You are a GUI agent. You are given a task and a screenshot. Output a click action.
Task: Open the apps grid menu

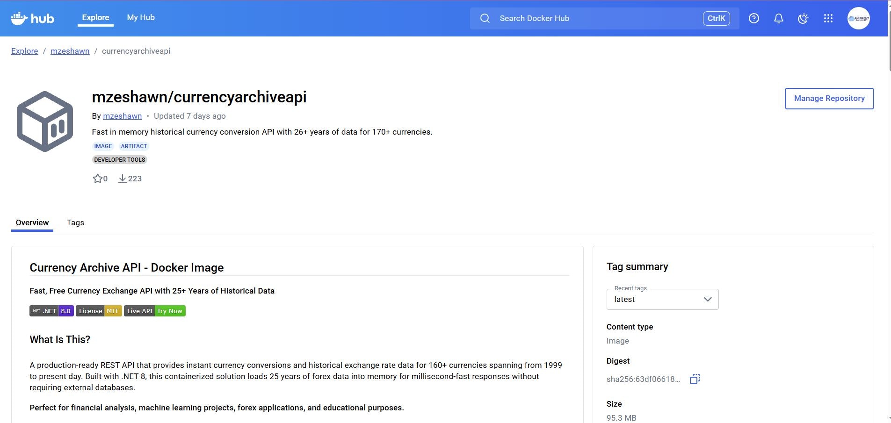pos(828,18)
